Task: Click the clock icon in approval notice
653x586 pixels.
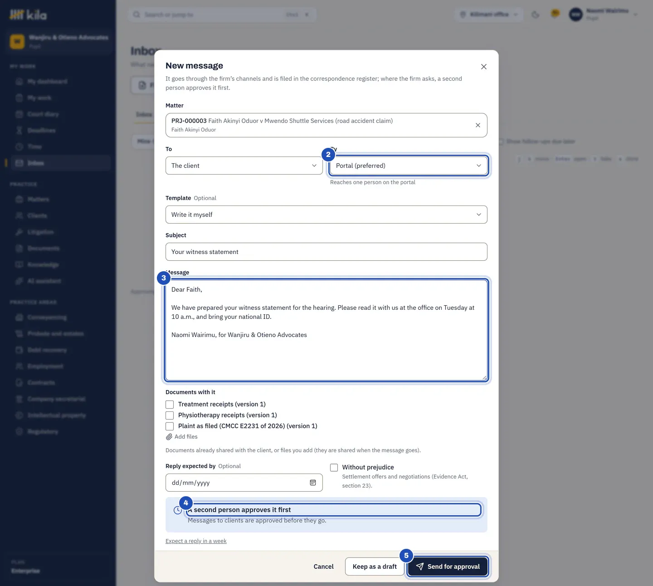Action: pyautogui.click(x=178, y=510)
